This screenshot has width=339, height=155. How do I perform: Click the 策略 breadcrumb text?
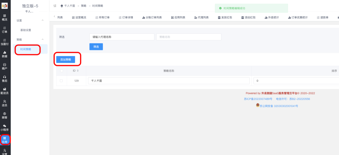tap(83, 6)
